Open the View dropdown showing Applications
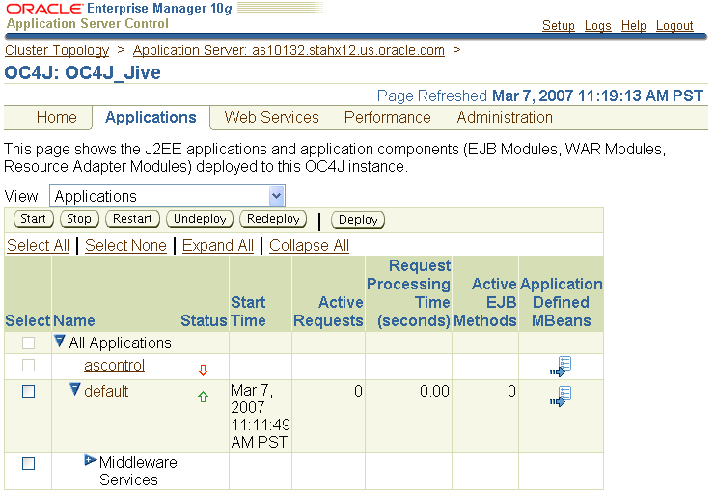 coord(167,196)
